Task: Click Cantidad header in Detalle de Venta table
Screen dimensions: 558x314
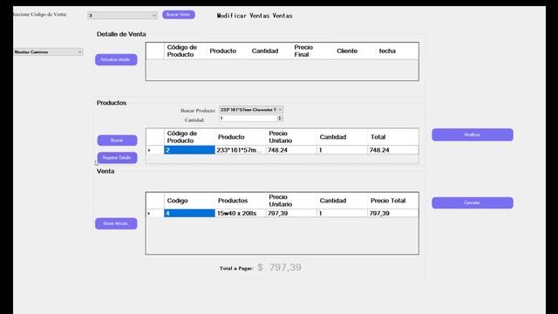Action: point(269,51)
